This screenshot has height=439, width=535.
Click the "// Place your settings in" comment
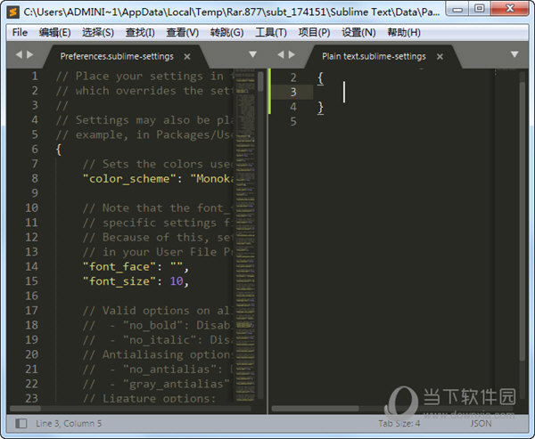pyautogui.click(x=140, y=76)
